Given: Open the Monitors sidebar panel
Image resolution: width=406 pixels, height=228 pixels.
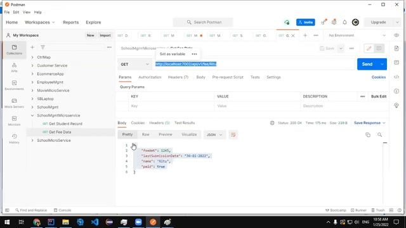Looking at the screenshot, I should click(x=14, y=121).
